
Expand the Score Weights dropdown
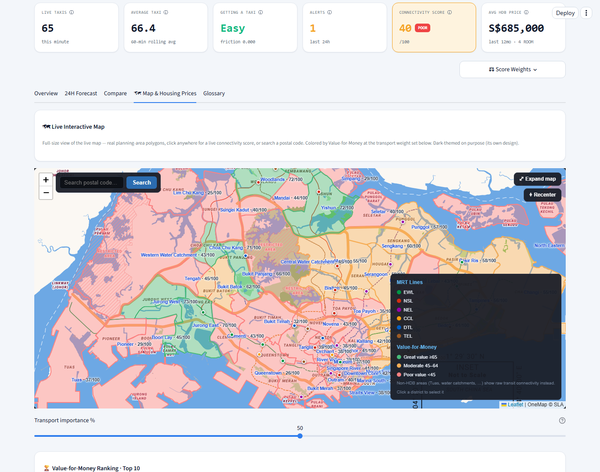click(513, 70)
